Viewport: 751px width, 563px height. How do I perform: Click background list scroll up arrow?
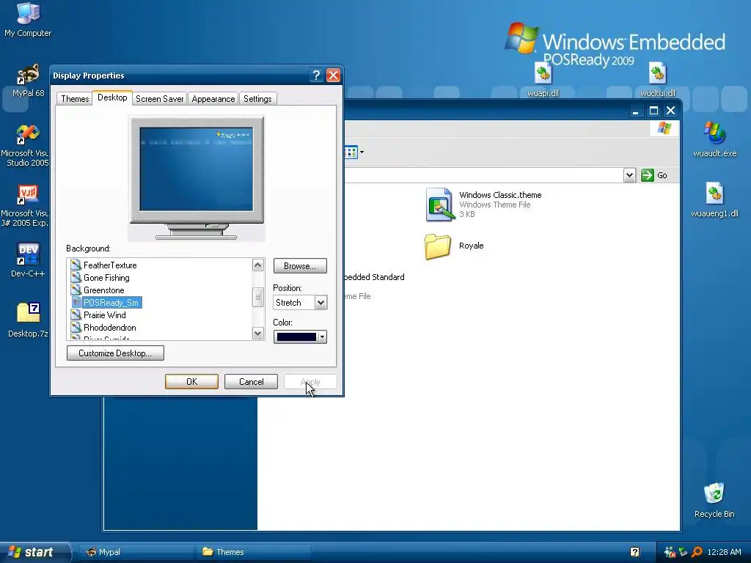click(x=257, y=265)
